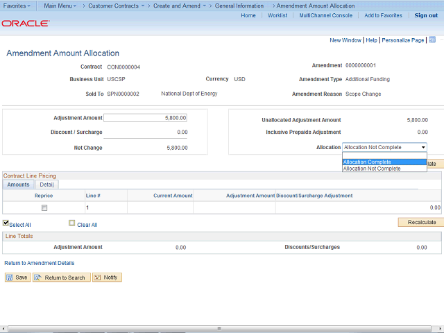Click the Allocation dropdown arrow
444x333 pixels.
(x=422, y=147)
